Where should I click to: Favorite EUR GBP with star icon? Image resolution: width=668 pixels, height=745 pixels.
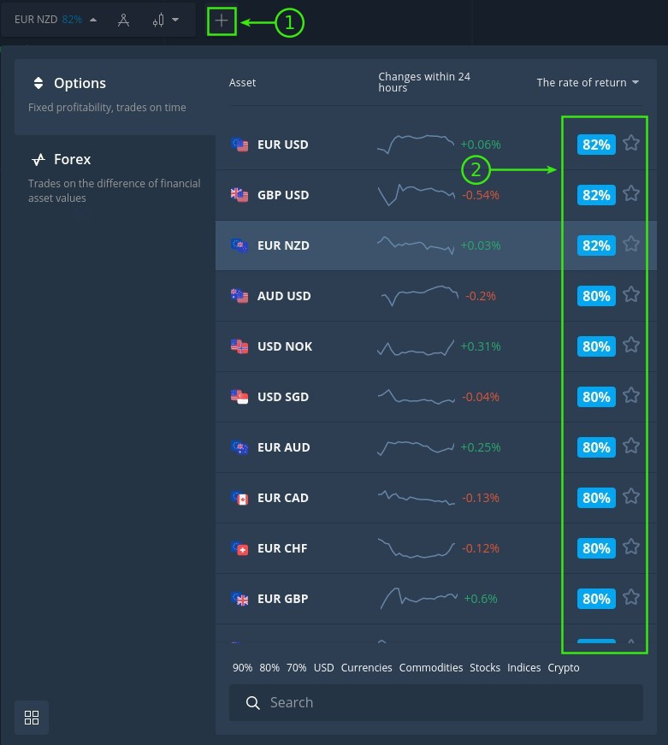click(631, 597)
